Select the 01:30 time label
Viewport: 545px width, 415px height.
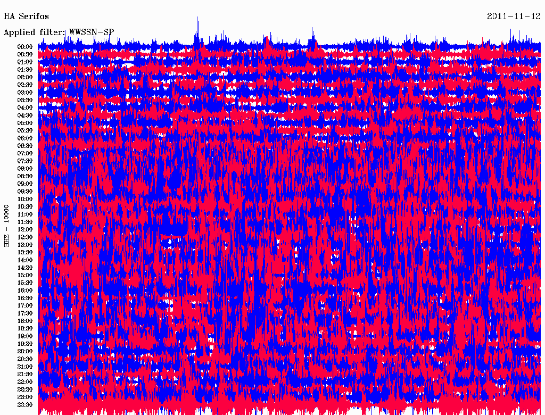(x=25, y=70)
